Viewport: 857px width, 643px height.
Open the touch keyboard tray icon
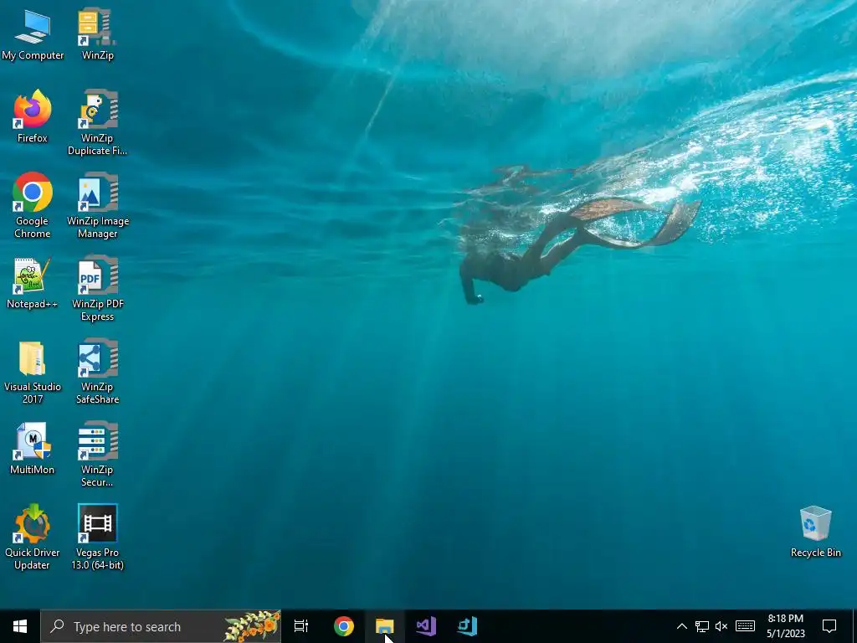(745, 626)
